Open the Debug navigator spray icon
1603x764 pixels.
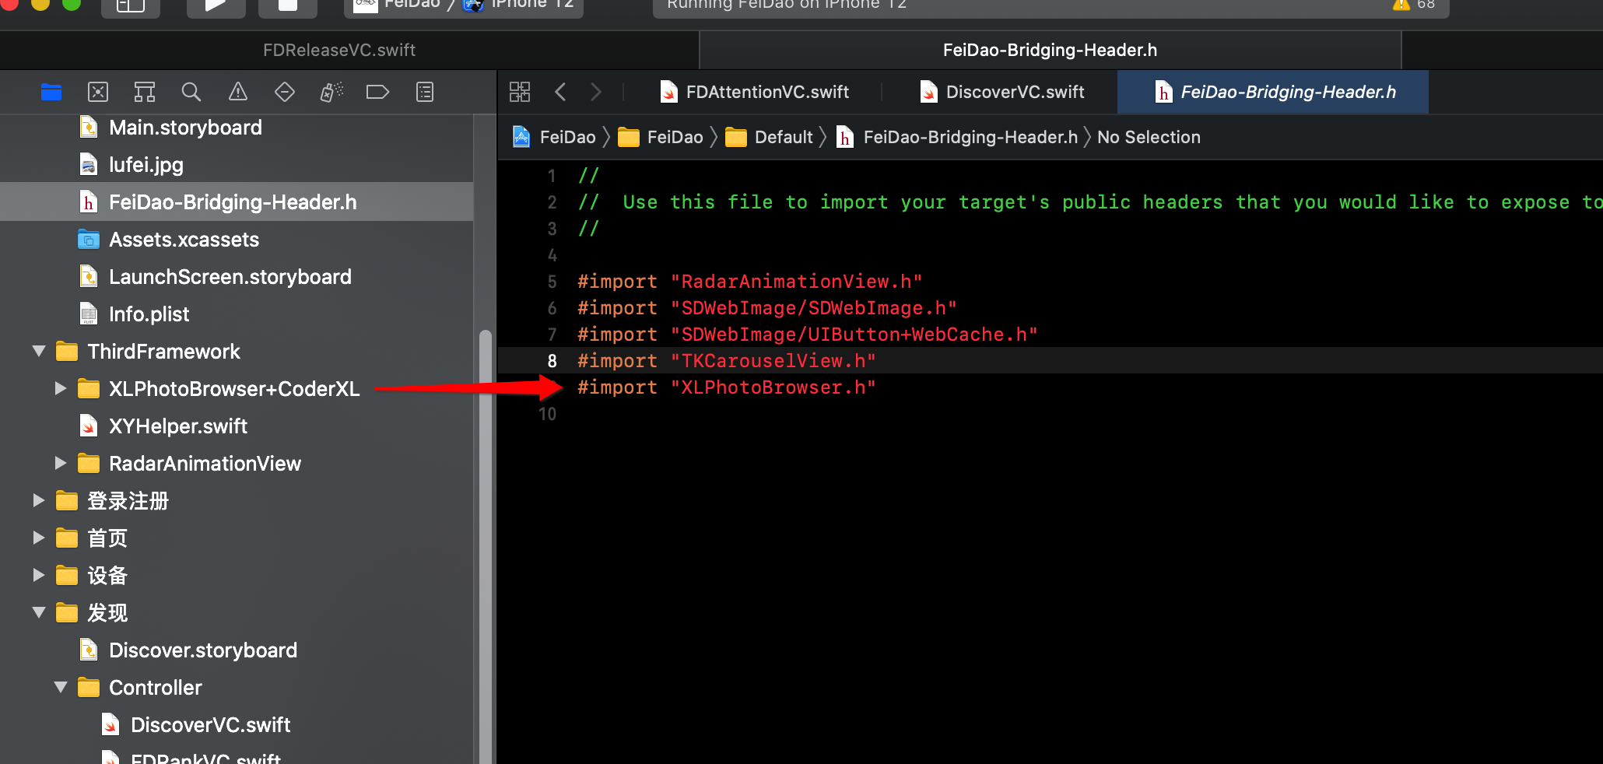coord(331,92)
